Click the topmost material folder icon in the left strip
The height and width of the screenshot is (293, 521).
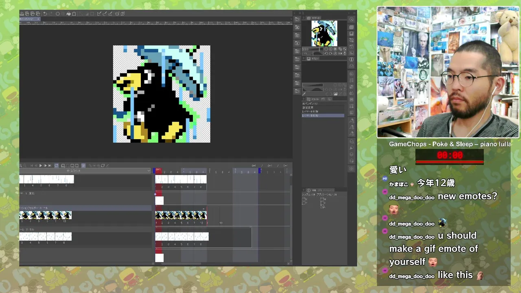tap(297, 19)
